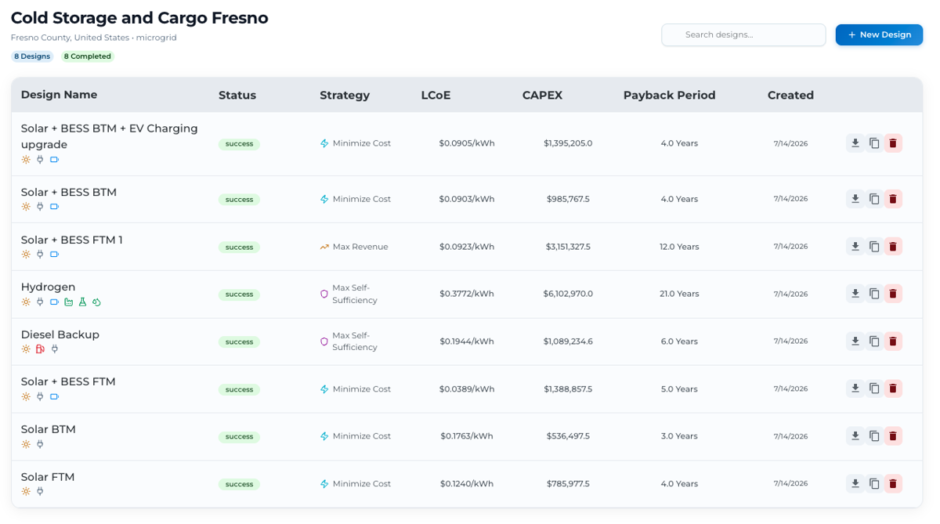Image resolution: width=940 pixels, height=524 pixels.
Task: Download the Solar FTM design
Action: (x=855, y=484)
